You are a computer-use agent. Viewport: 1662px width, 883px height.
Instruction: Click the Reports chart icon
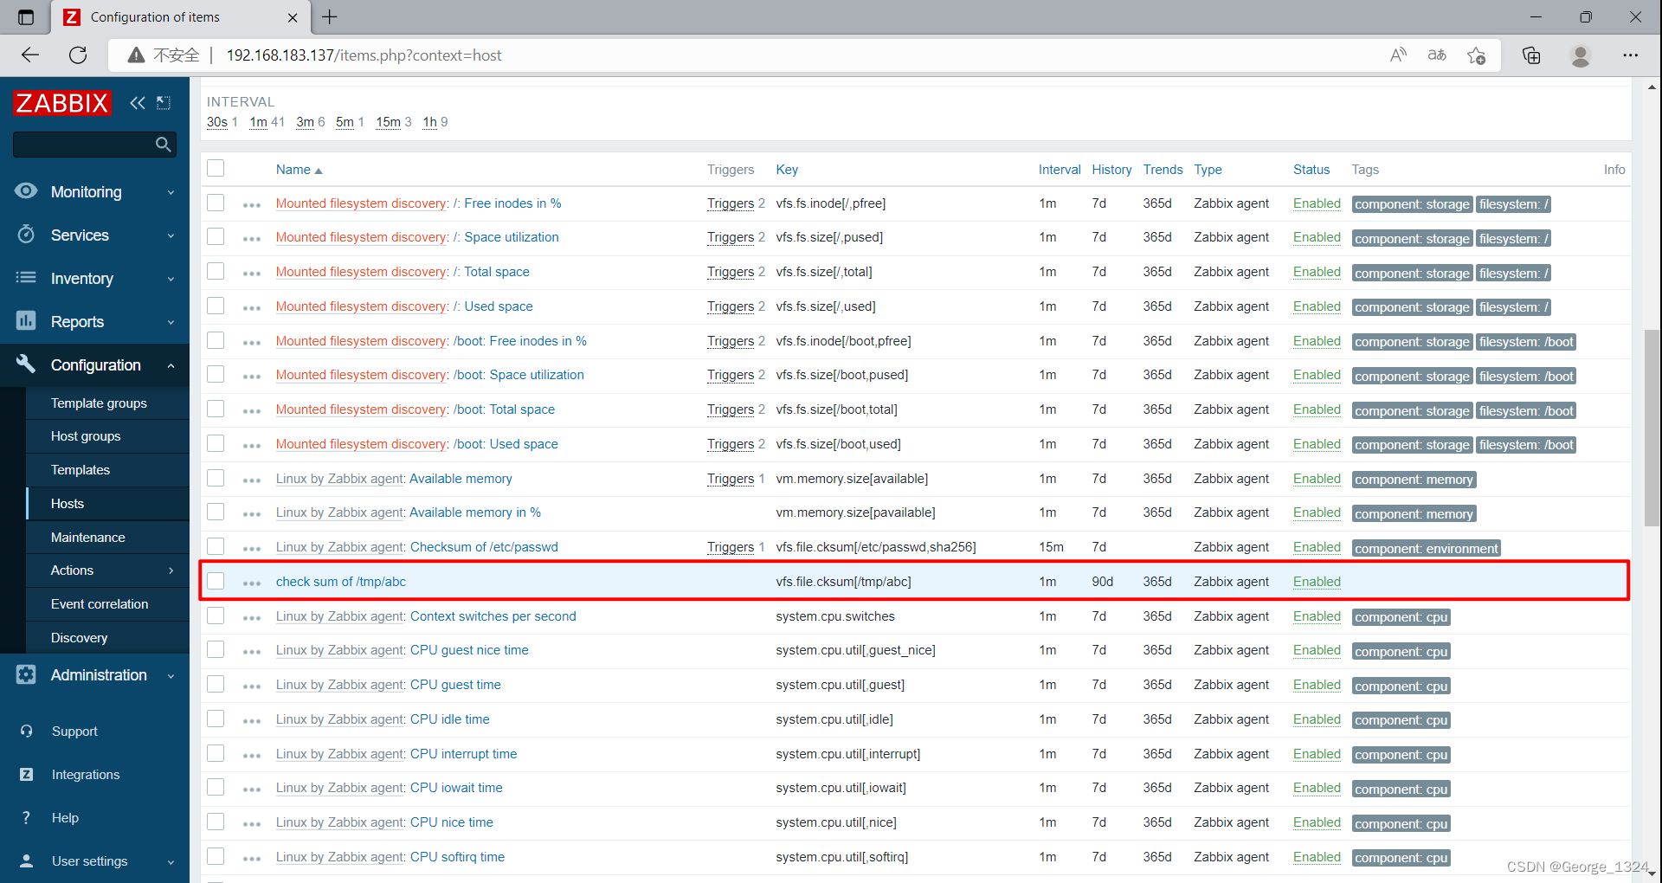[x=26, y=321]
